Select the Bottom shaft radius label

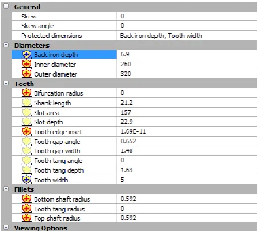tap(62, 199)
